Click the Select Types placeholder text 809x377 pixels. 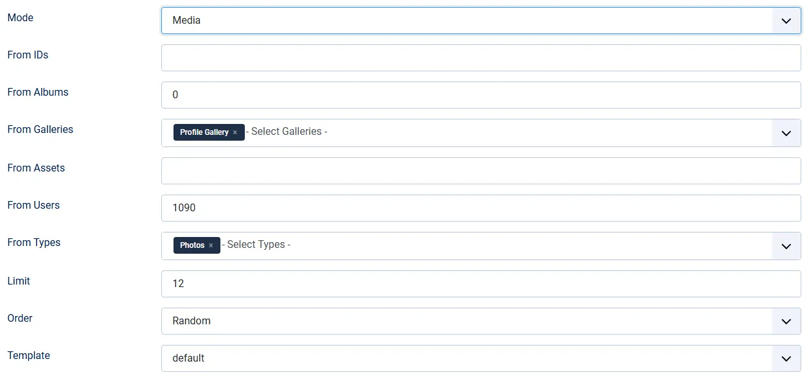pos(258,245)
